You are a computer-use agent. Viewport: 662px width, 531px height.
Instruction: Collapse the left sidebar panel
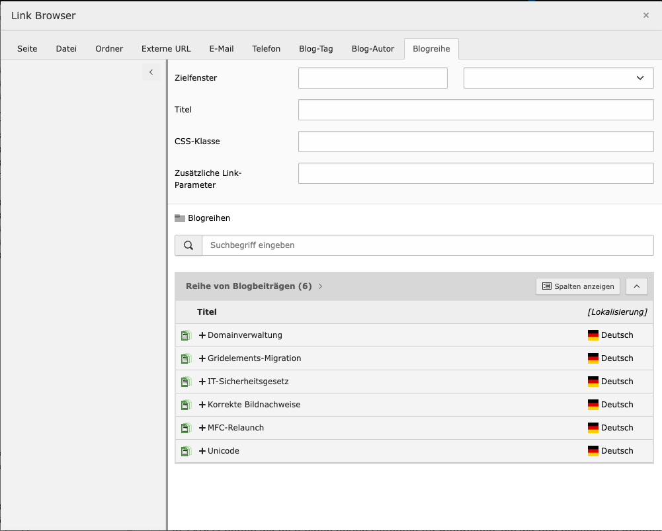(x=151, y=72)
